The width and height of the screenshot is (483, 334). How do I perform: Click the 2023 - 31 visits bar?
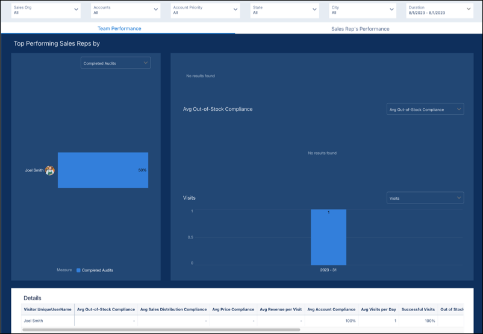[328, 237]
